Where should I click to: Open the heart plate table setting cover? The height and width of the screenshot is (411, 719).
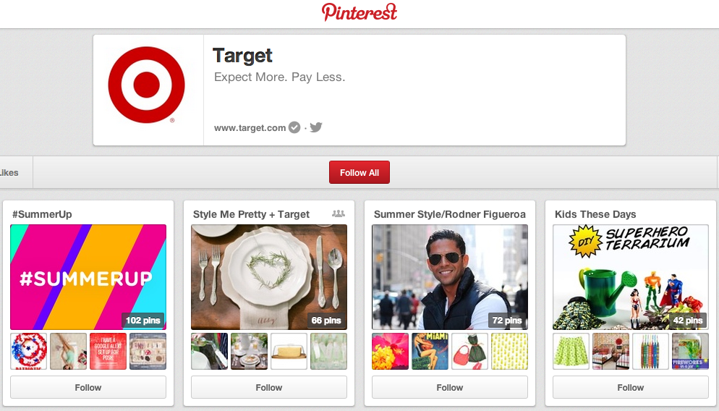click(268, 277)
